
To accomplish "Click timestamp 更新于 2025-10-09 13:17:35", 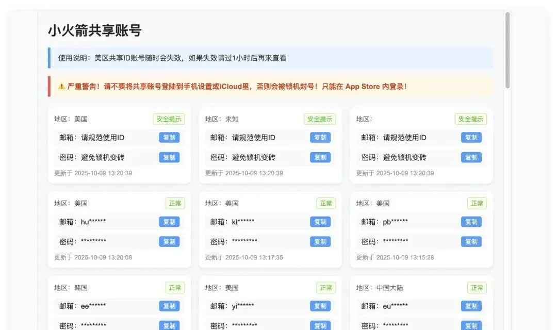I will (x=244, y=257).
